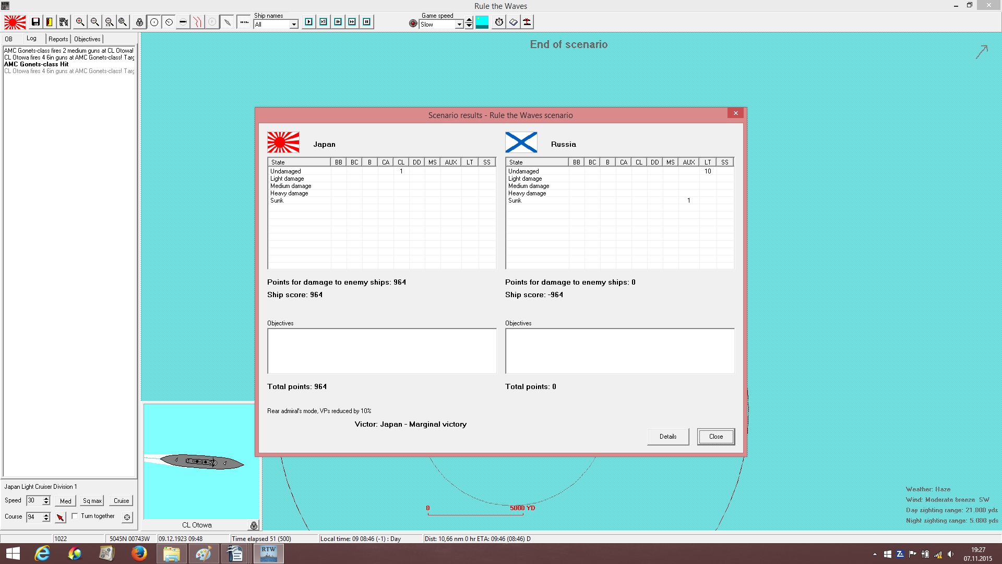Image resolution: width=1002 pixels, height=564 pixels.
Task: Click the yellow door exit icon
Action: [x=49, y=22]
